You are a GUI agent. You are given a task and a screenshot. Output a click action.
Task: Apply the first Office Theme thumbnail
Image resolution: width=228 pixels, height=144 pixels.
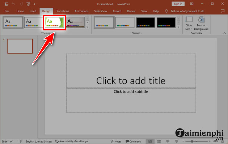pos(13,22)
